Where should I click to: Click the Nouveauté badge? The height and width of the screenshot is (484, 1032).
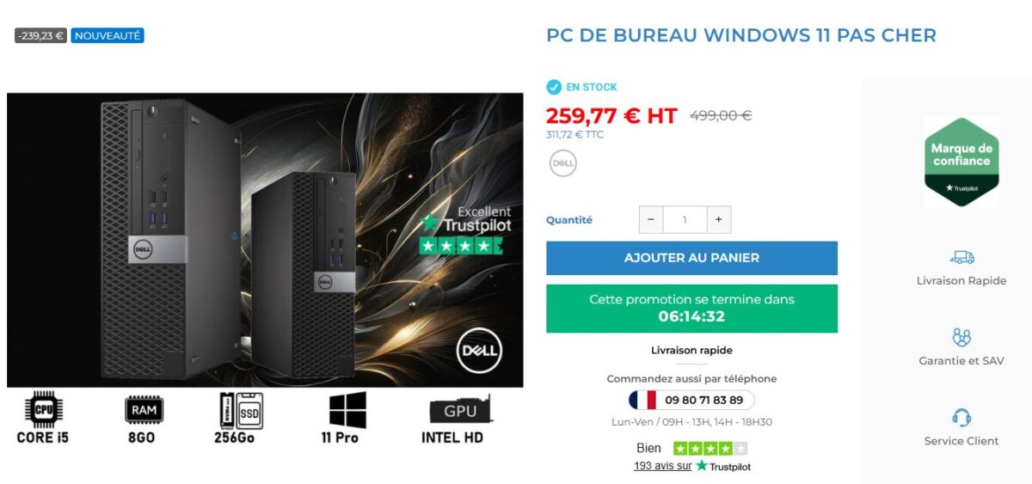point(107,36)
